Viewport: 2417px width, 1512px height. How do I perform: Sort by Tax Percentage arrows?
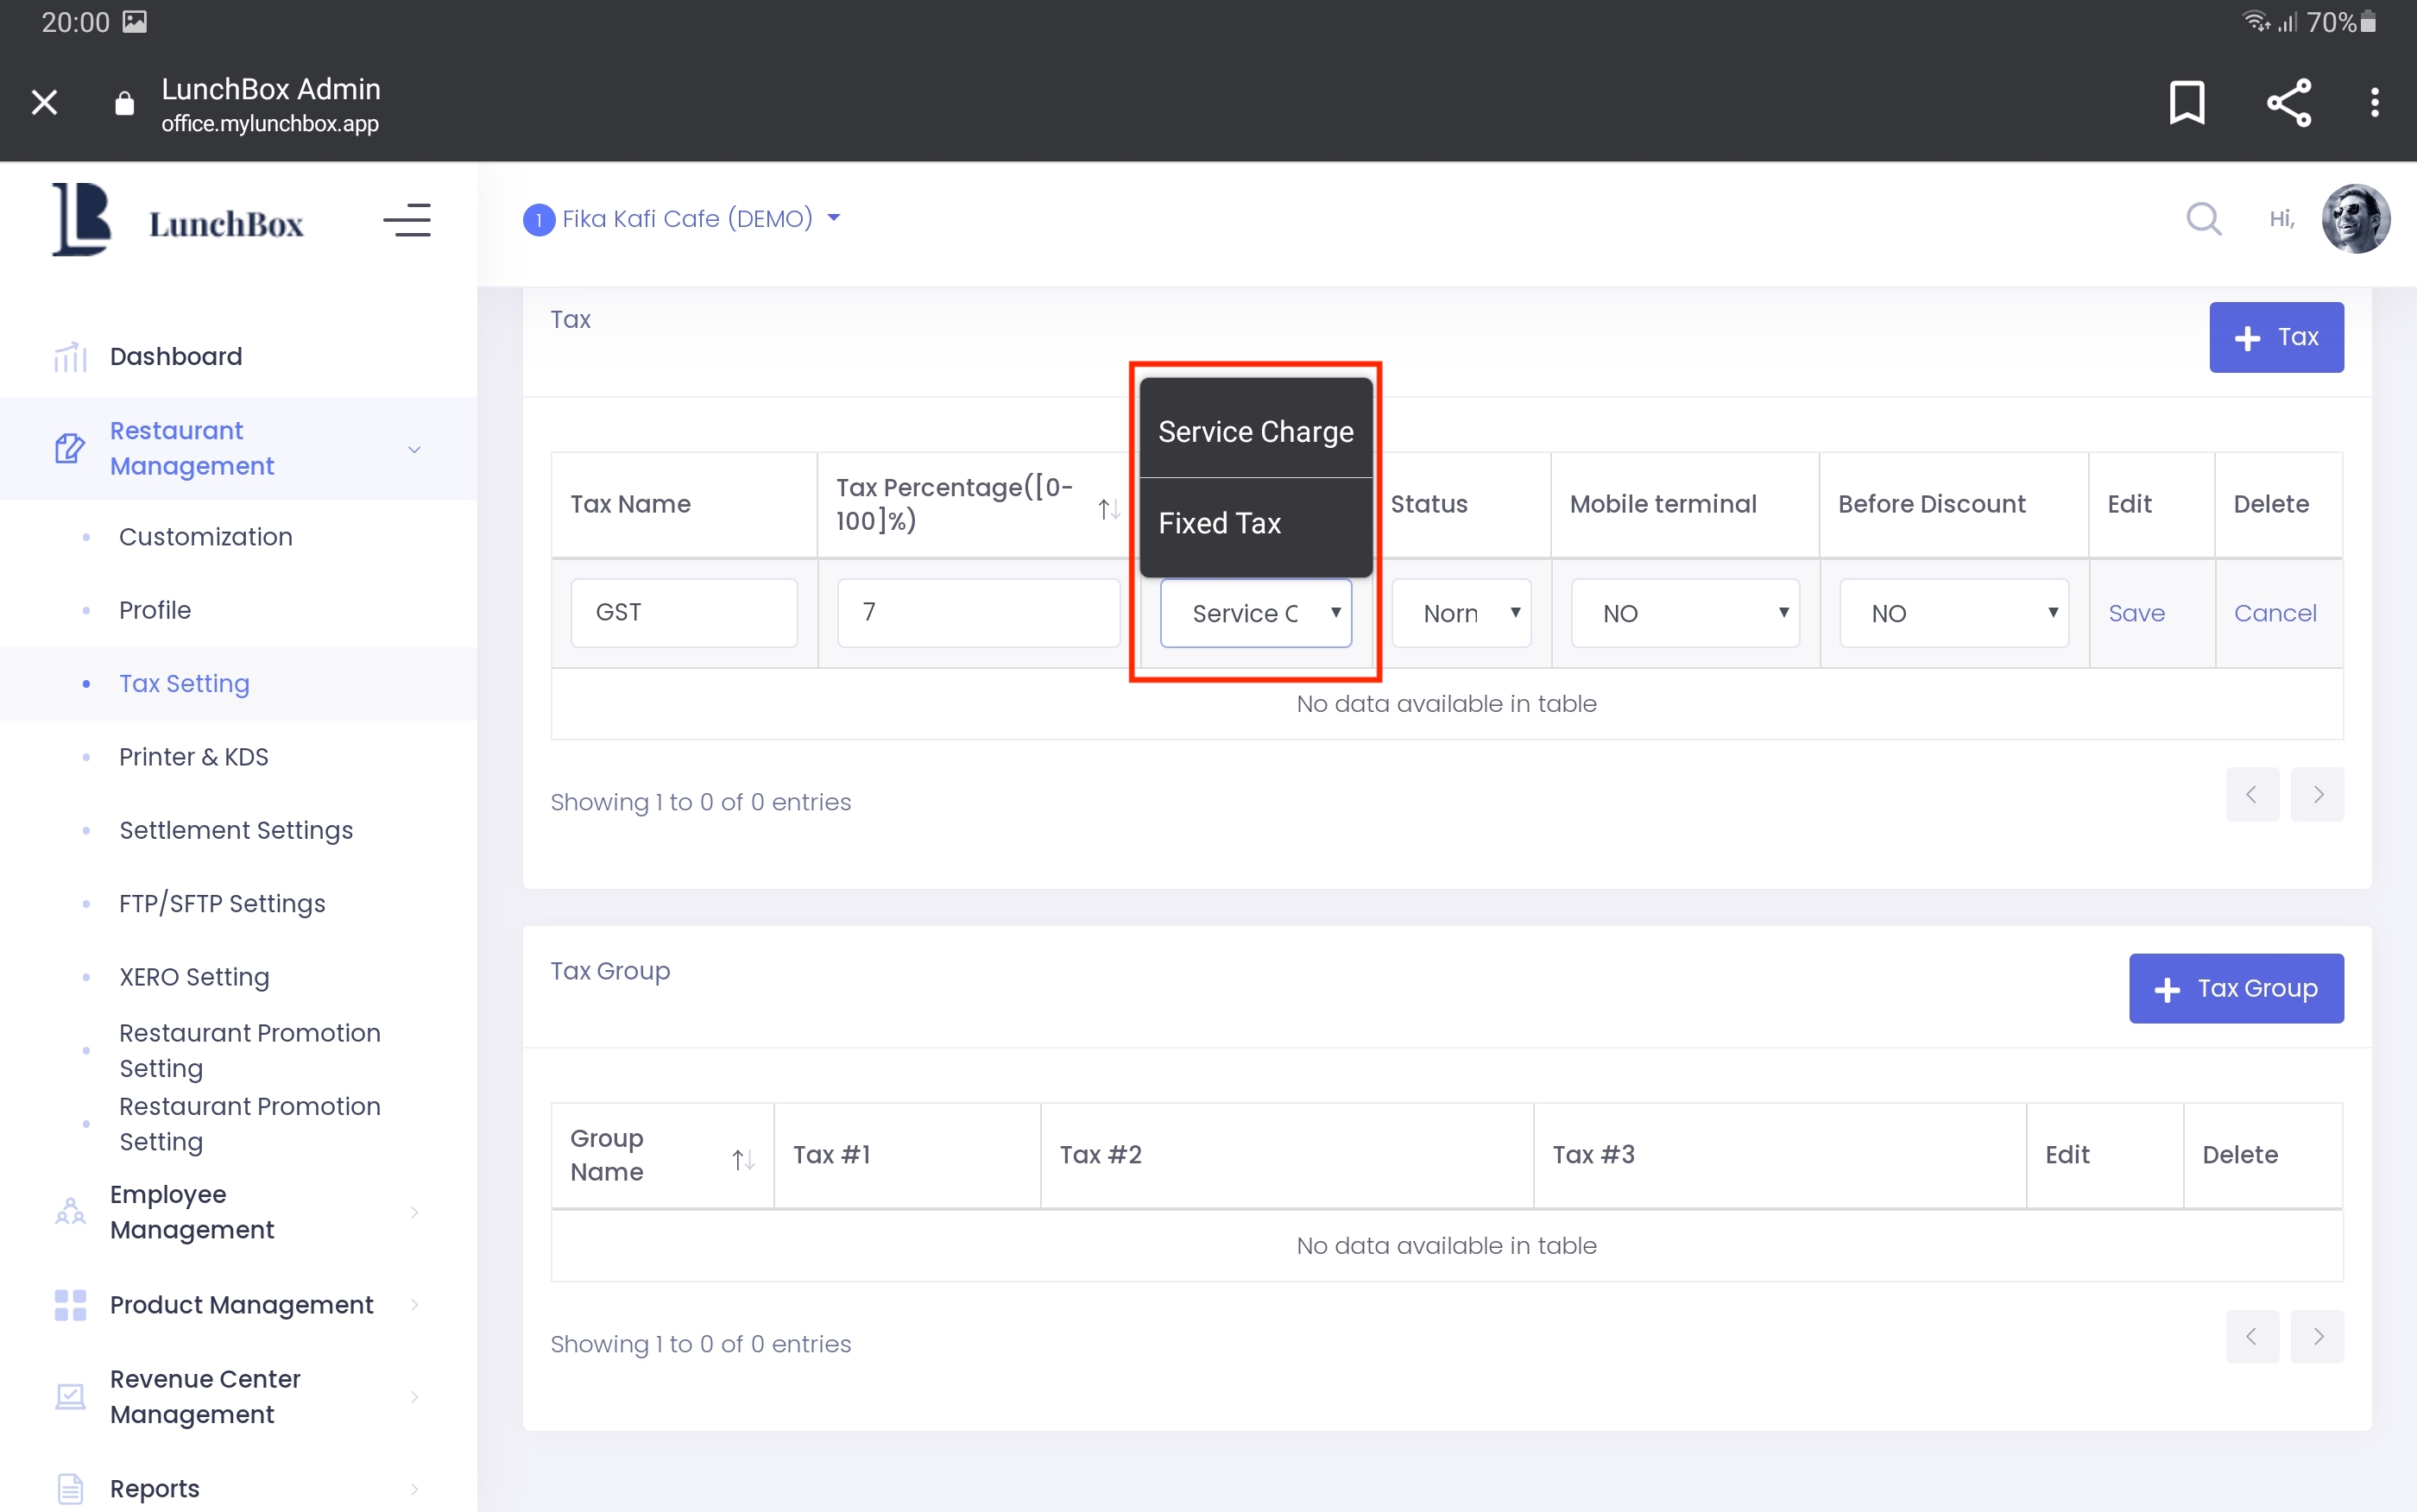[1108, 509]
